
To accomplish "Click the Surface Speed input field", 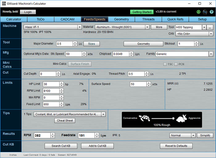I will tap(138, 84).
